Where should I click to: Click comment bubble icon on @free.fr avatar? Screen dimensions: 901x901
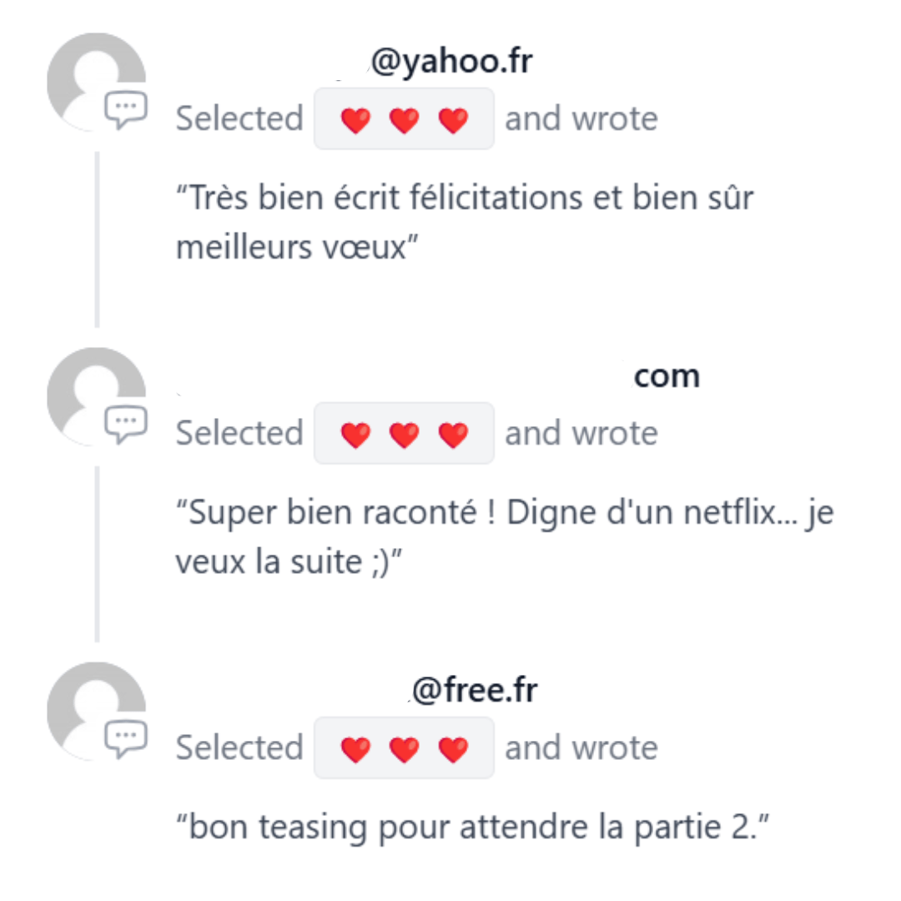pos(126,739)
